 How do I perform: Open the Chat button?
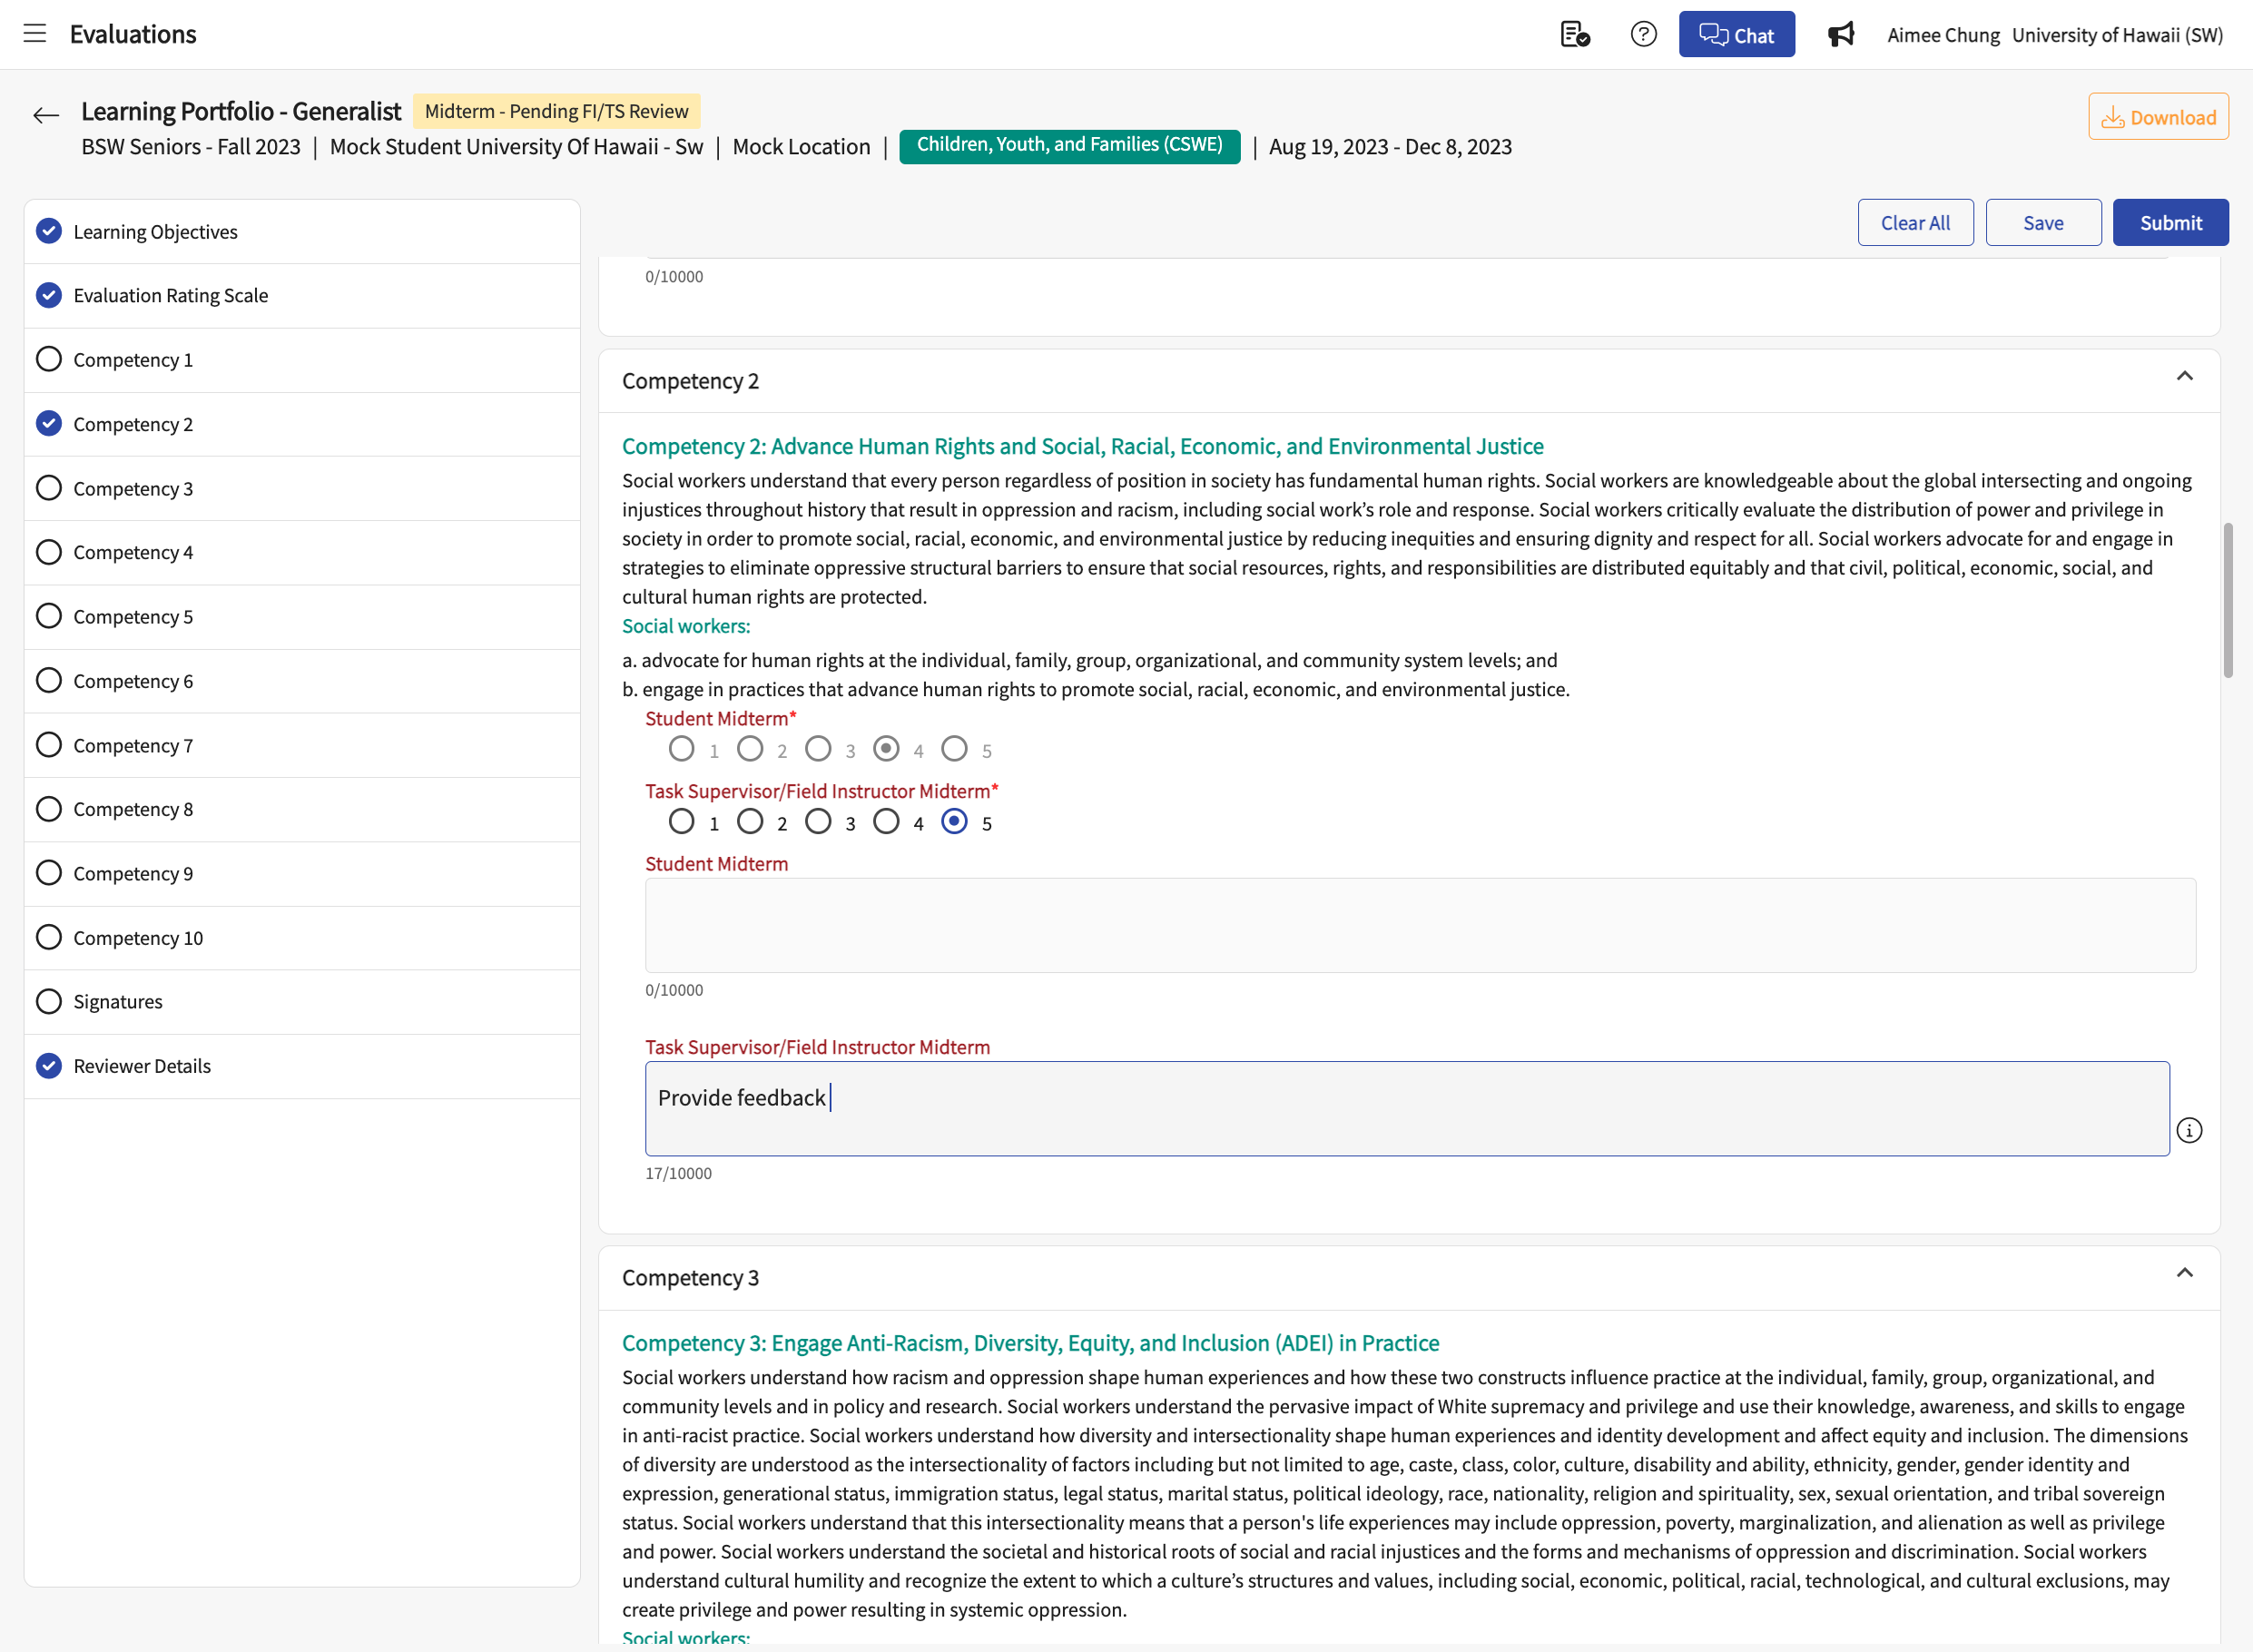click(1736, 34)
